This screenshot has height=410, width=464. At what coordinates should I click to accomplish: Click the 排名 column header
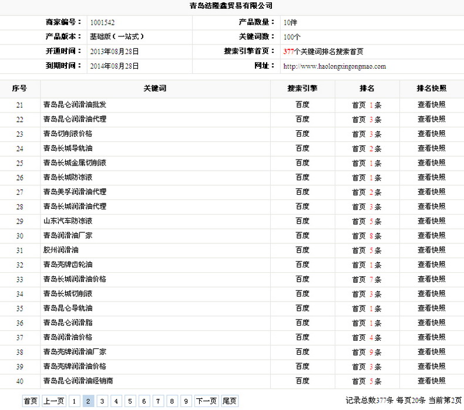tap(367, 89)
